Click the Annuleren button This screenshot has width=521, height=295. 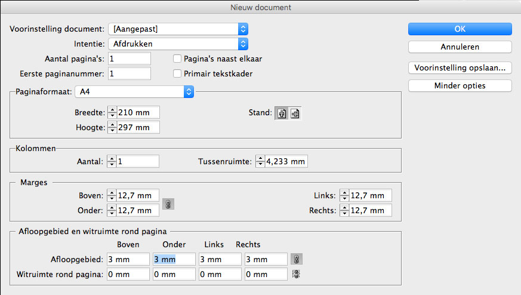(460, 47)
